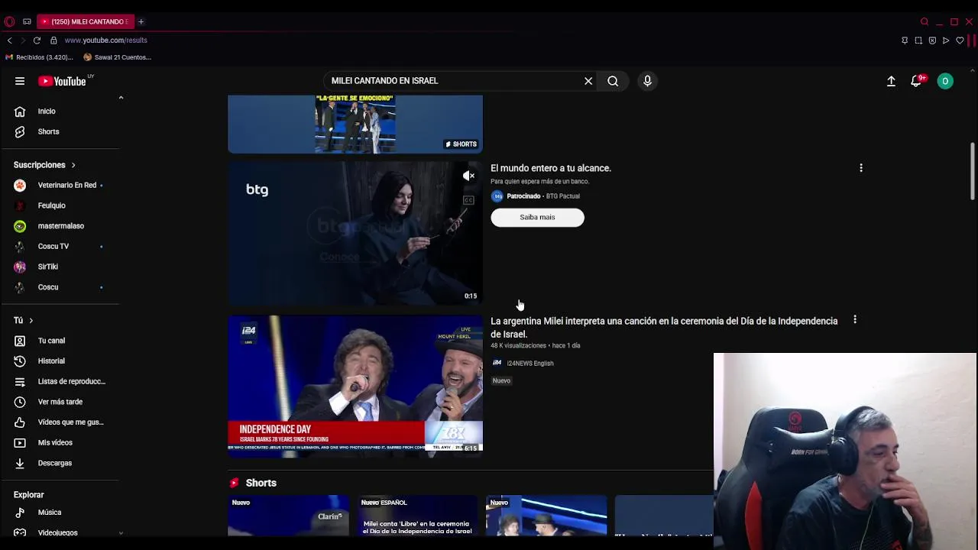Expand the Tú section
The height and width of the screenshot is (550, 978).
pyautogui.click(x=23, y=320)
